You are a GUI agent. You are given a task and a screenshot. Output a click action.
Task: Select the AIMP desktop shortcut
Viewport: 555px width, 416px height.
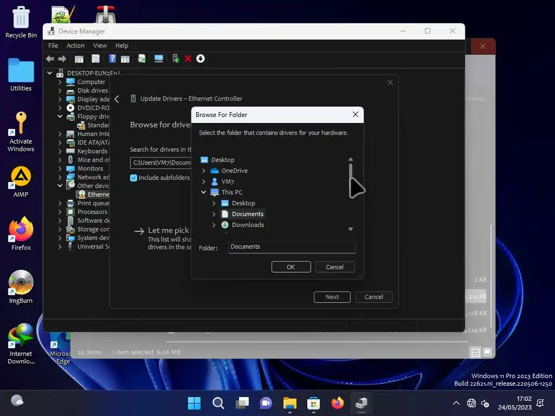[21, 181]
